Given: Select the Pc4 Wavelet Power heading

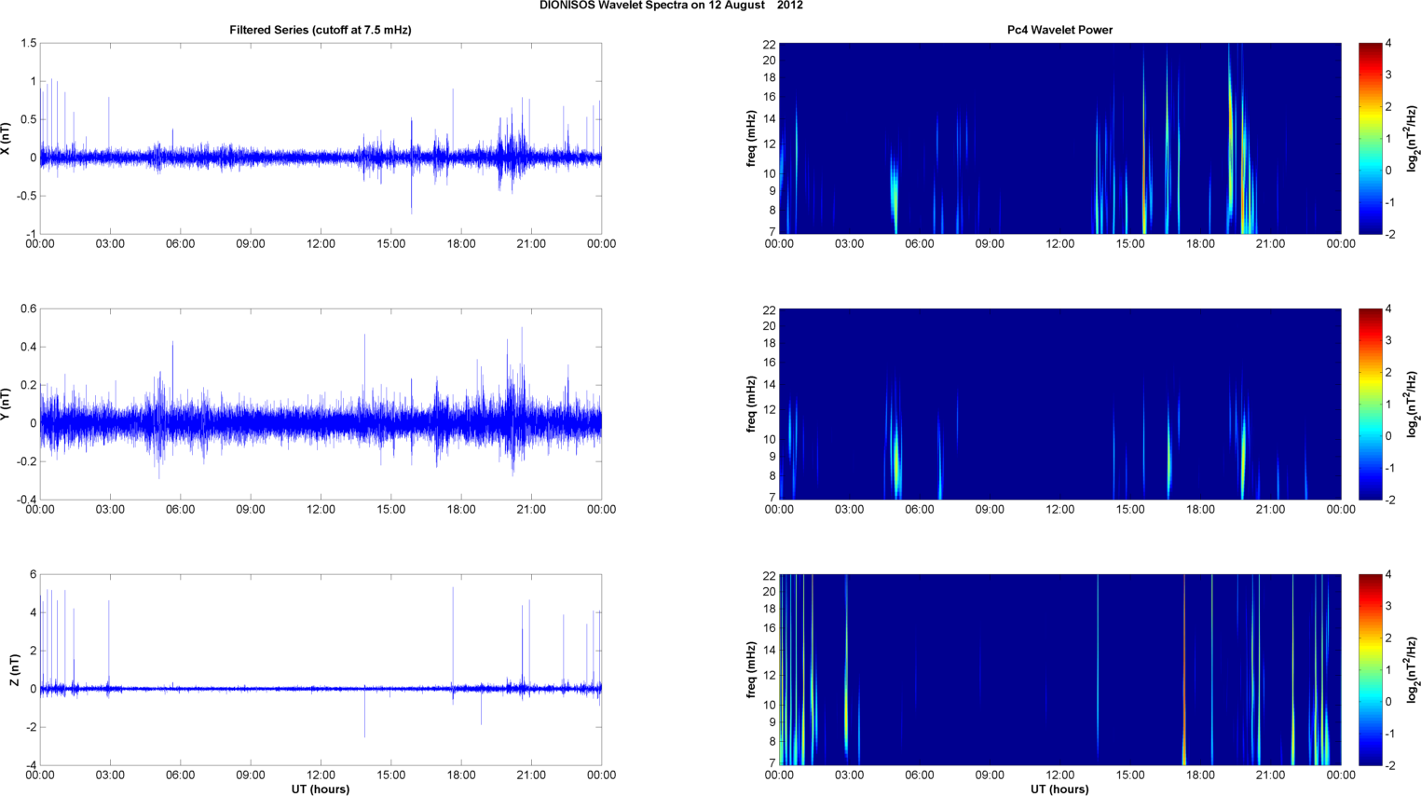Looking at the screenshot, I should click(x=1059, y=30).
